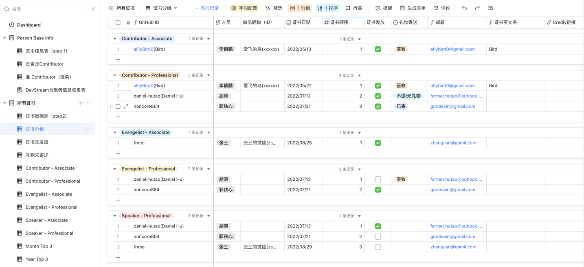Collapse the Contributor - Professional group

tap(115, 75)
